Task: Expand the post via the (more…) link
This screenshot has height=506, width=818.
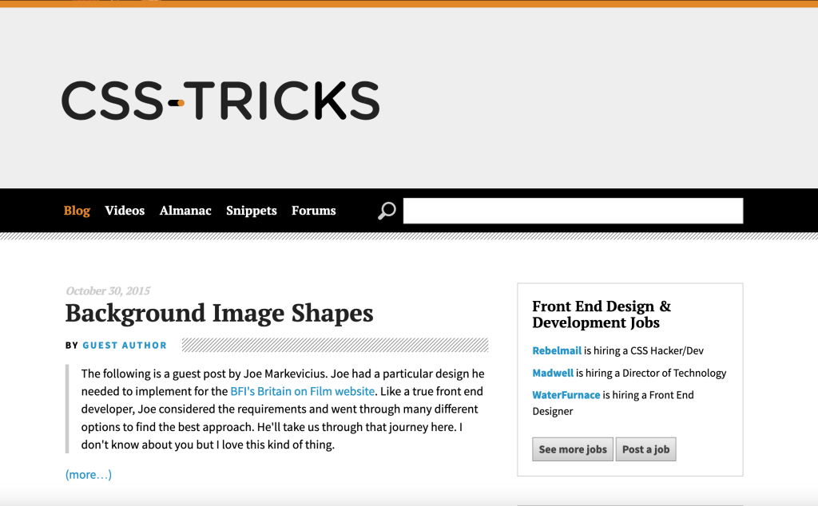Action: [88, 475]
